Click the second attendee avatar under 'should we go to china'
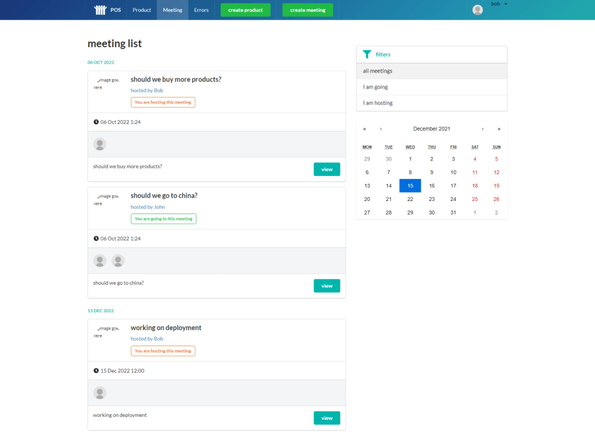The width and height of the screenshot is (595, 446). 117,261
